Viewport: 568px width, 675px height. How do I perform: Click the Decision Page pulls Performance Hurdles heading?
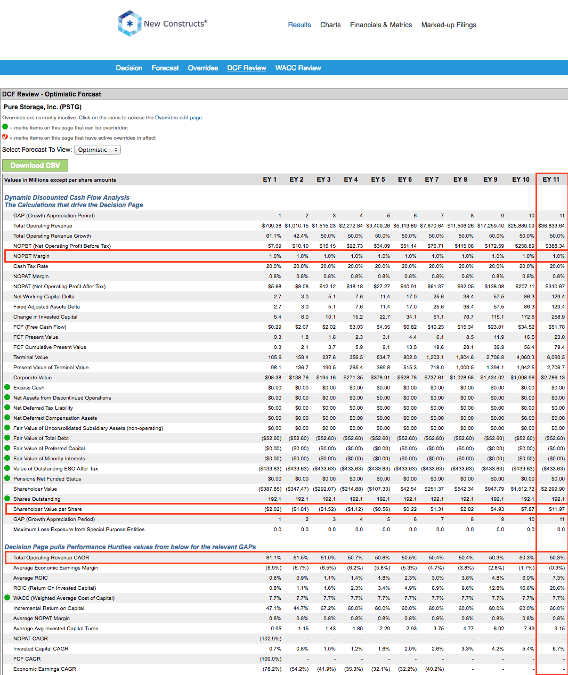click(x=130, y=547)
